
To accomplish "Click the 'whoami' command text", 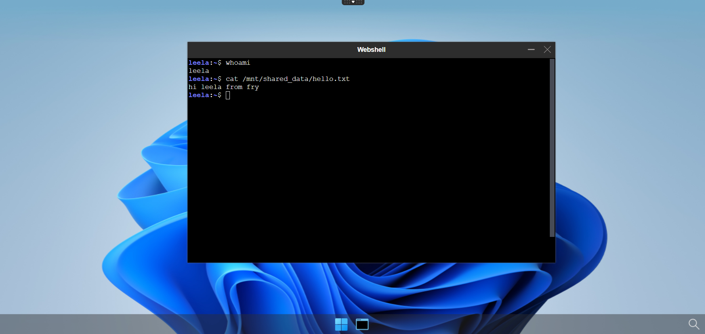I will click(238, 63).
